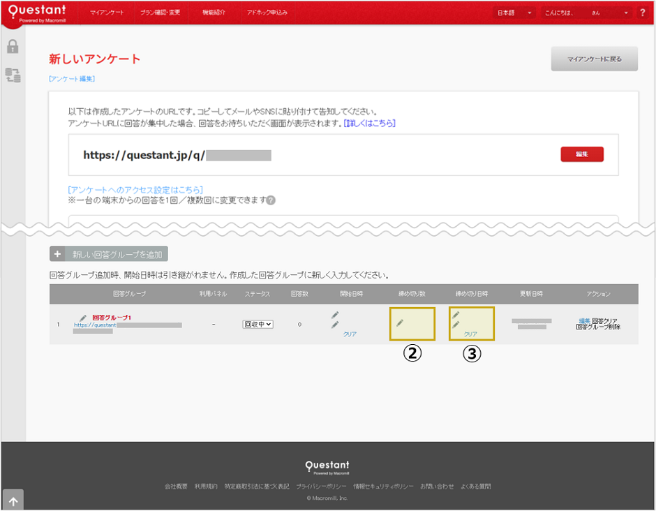Viewport: 656px width, 511px height.
Task: Click the 利用パネル column header
Action: point(213,294)
